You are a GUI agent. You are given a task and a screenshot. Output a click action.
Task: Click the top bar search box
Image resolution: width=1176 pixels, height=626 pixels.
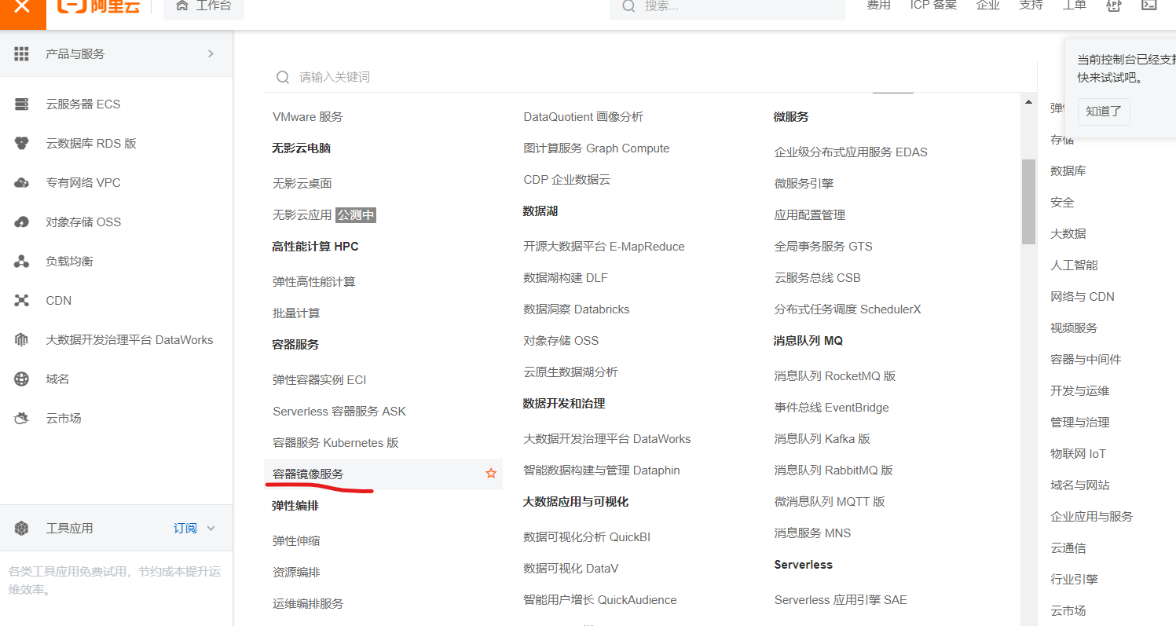[x=727, y=6]
